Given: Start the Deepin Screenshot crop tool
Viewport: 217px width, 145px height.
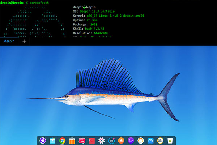Looking at the screenshot, I should pos(82,141).
